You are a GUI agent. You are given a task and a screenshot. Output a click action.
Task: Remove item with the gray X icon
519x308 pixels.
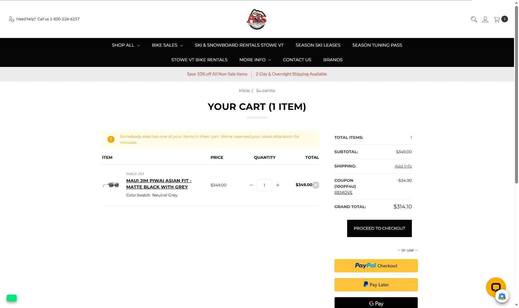316,185
